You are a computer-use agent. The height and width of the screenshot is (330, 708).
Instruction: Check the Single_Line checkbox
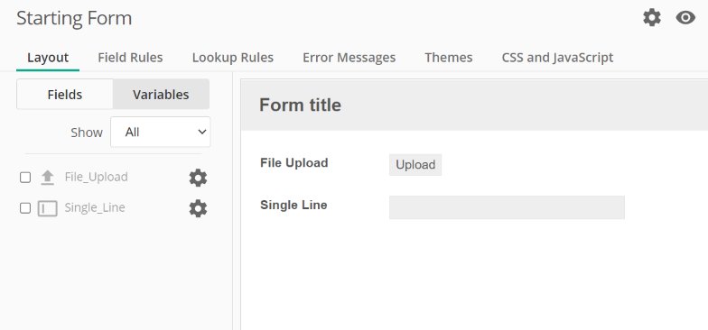(x=25, y=208)
